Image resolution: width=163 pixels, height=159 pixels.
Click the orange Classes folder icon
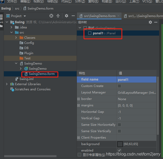(21, 38)
